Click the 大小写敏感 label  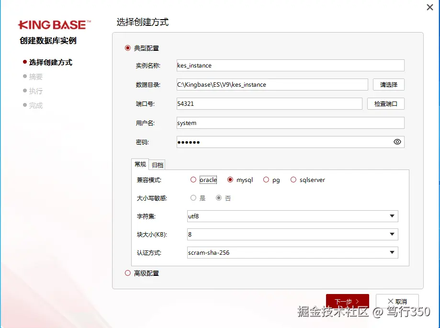pos(152,198)
